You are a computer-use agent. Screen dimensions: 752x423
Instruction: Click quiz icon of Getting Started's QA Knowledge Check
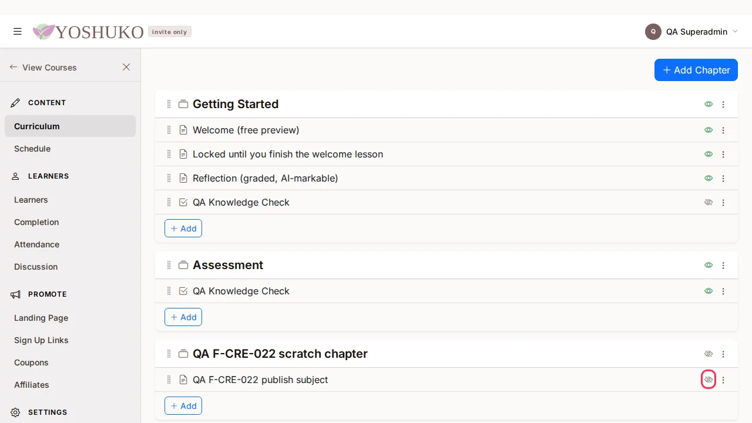click(x=183, y=202)
